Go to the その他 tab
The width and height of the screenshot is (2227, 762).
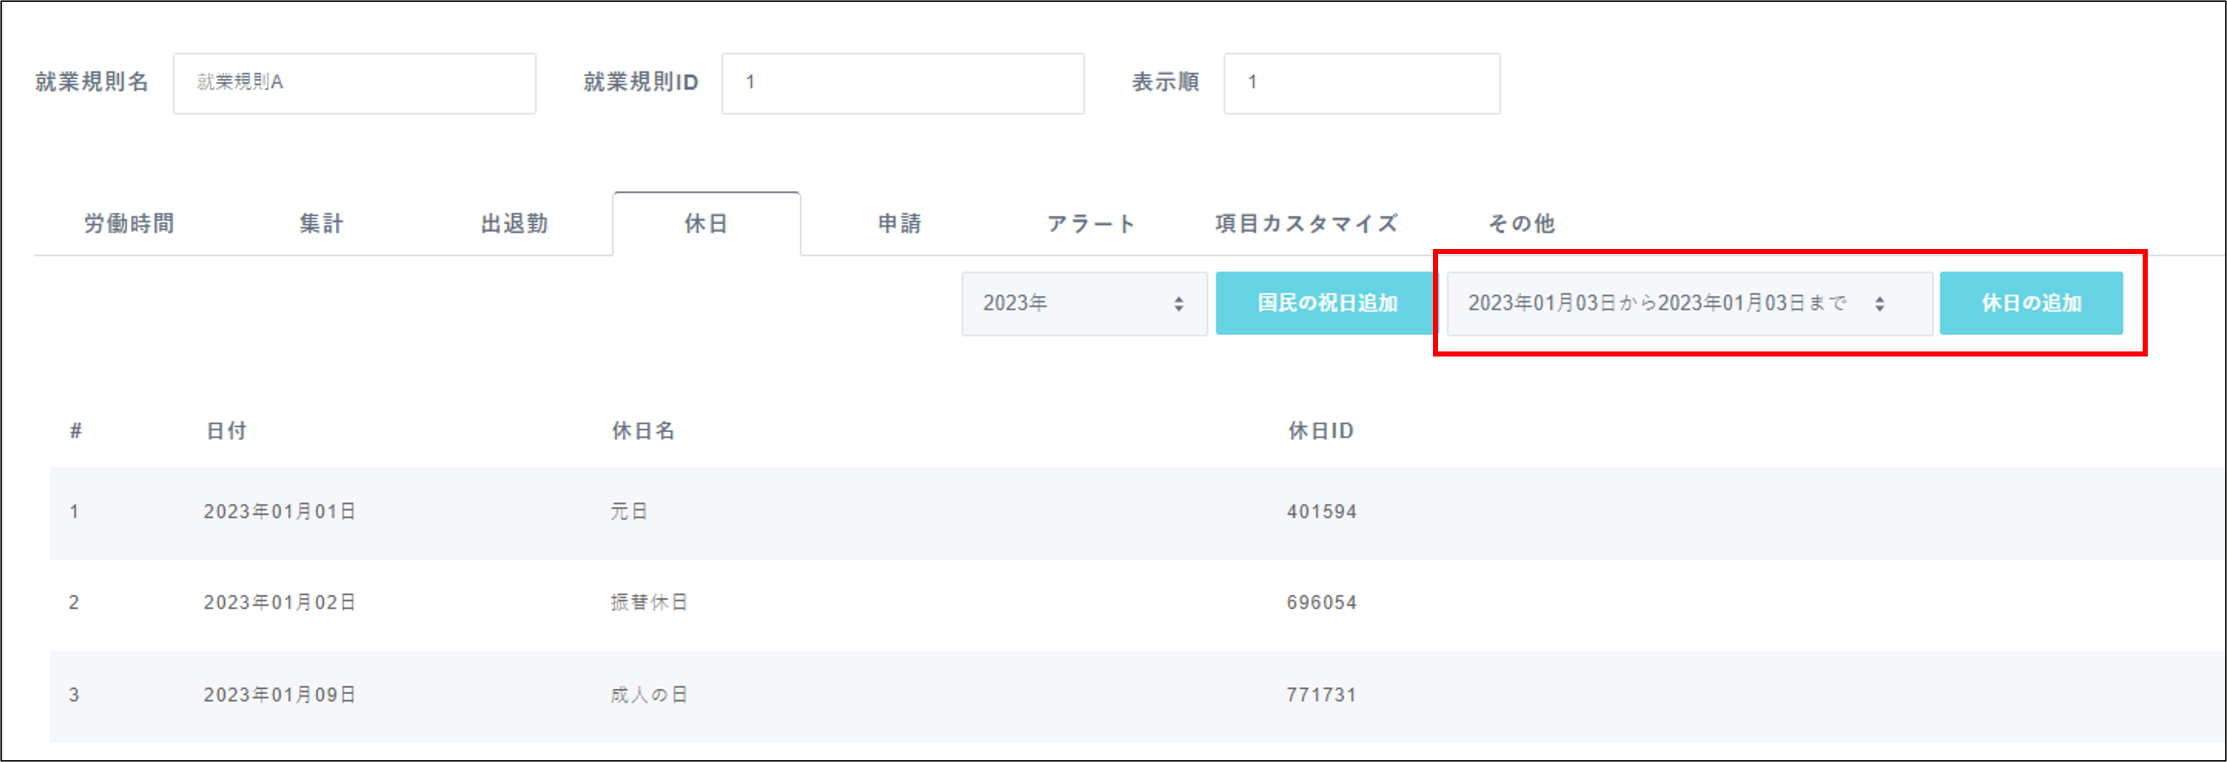coord(1521,224)
